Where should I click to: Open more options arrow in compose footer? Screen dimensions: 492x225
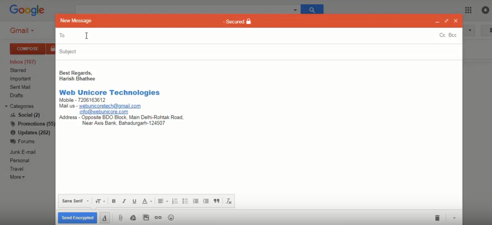coord(454,218)
